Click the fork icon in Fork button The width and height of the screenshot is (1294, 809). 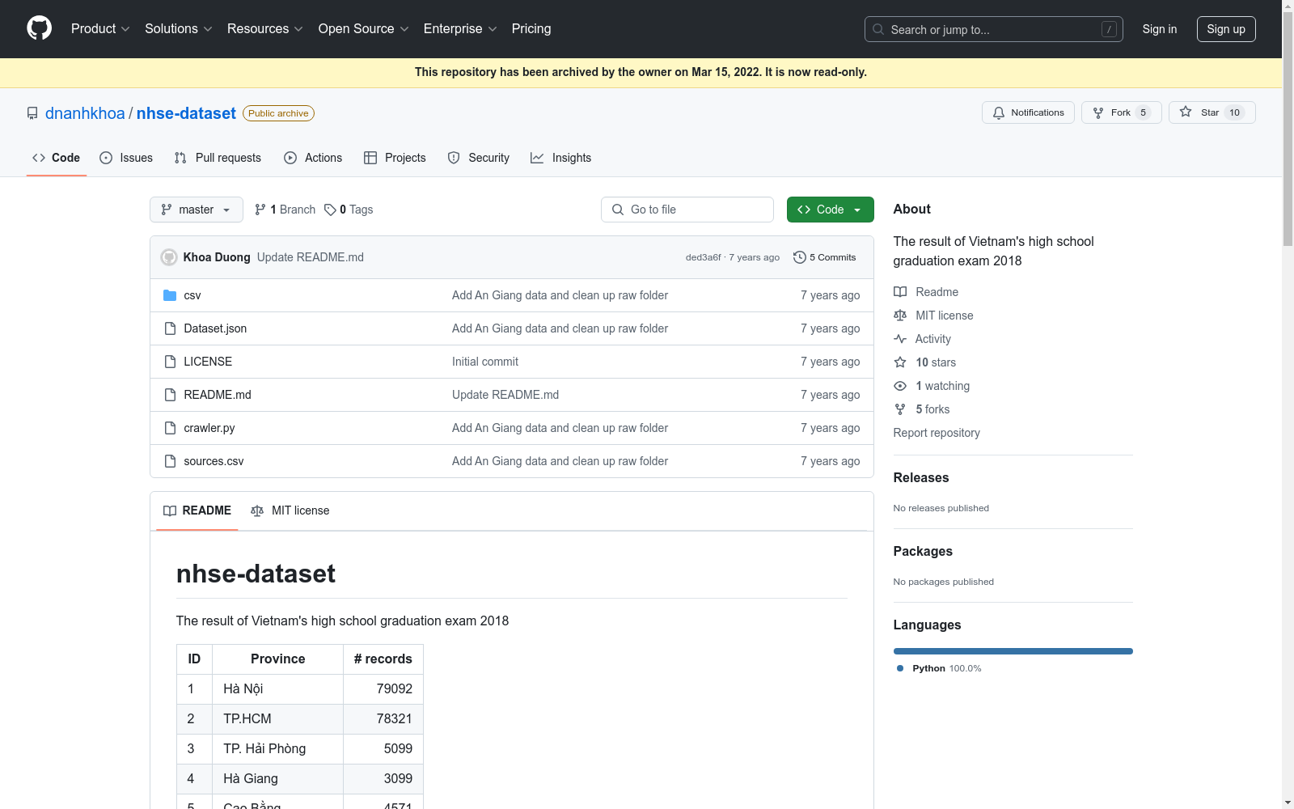1098,112
